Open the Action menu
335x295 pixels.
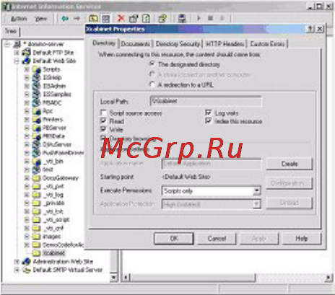pos(19,19)
